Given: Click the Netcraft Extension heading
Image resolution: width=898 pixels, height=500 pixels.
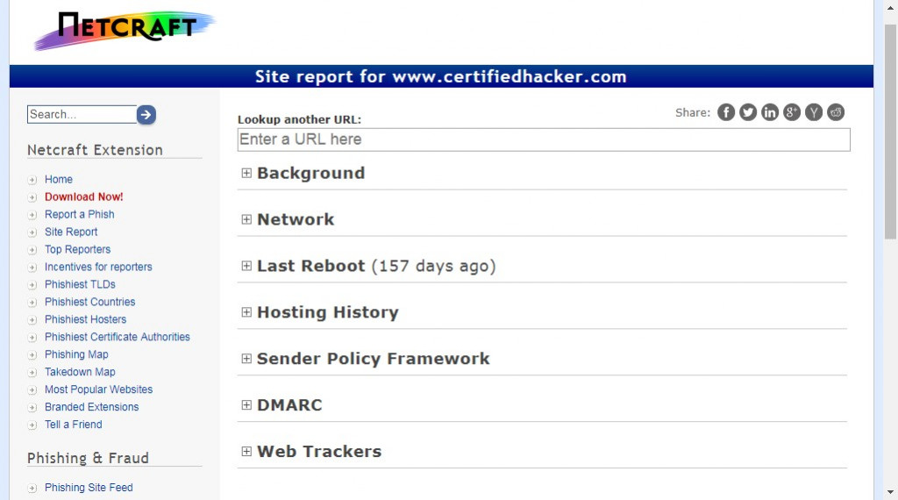Looking at the screenshot, I should (x=95, y=150).
